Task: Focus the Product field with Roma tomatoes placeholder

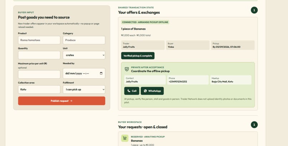Action: [x=39, y=40]
